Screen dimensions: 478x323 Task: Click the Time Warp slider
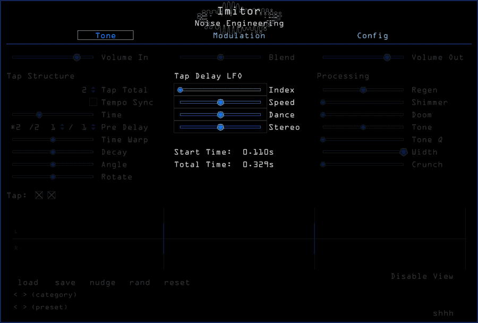pyautogui.click(x=53, y=139)
